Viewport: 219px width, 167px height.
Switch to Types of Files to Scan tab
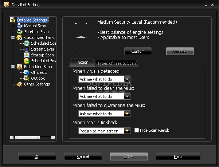coord(117,63)
